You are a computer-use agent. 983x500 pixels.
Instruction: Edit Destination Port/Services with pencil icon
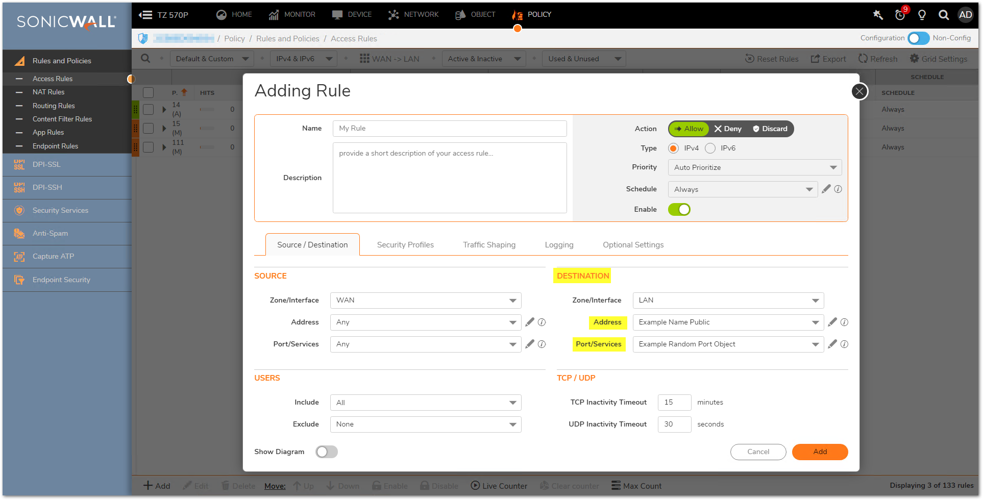tap(832, 344)
